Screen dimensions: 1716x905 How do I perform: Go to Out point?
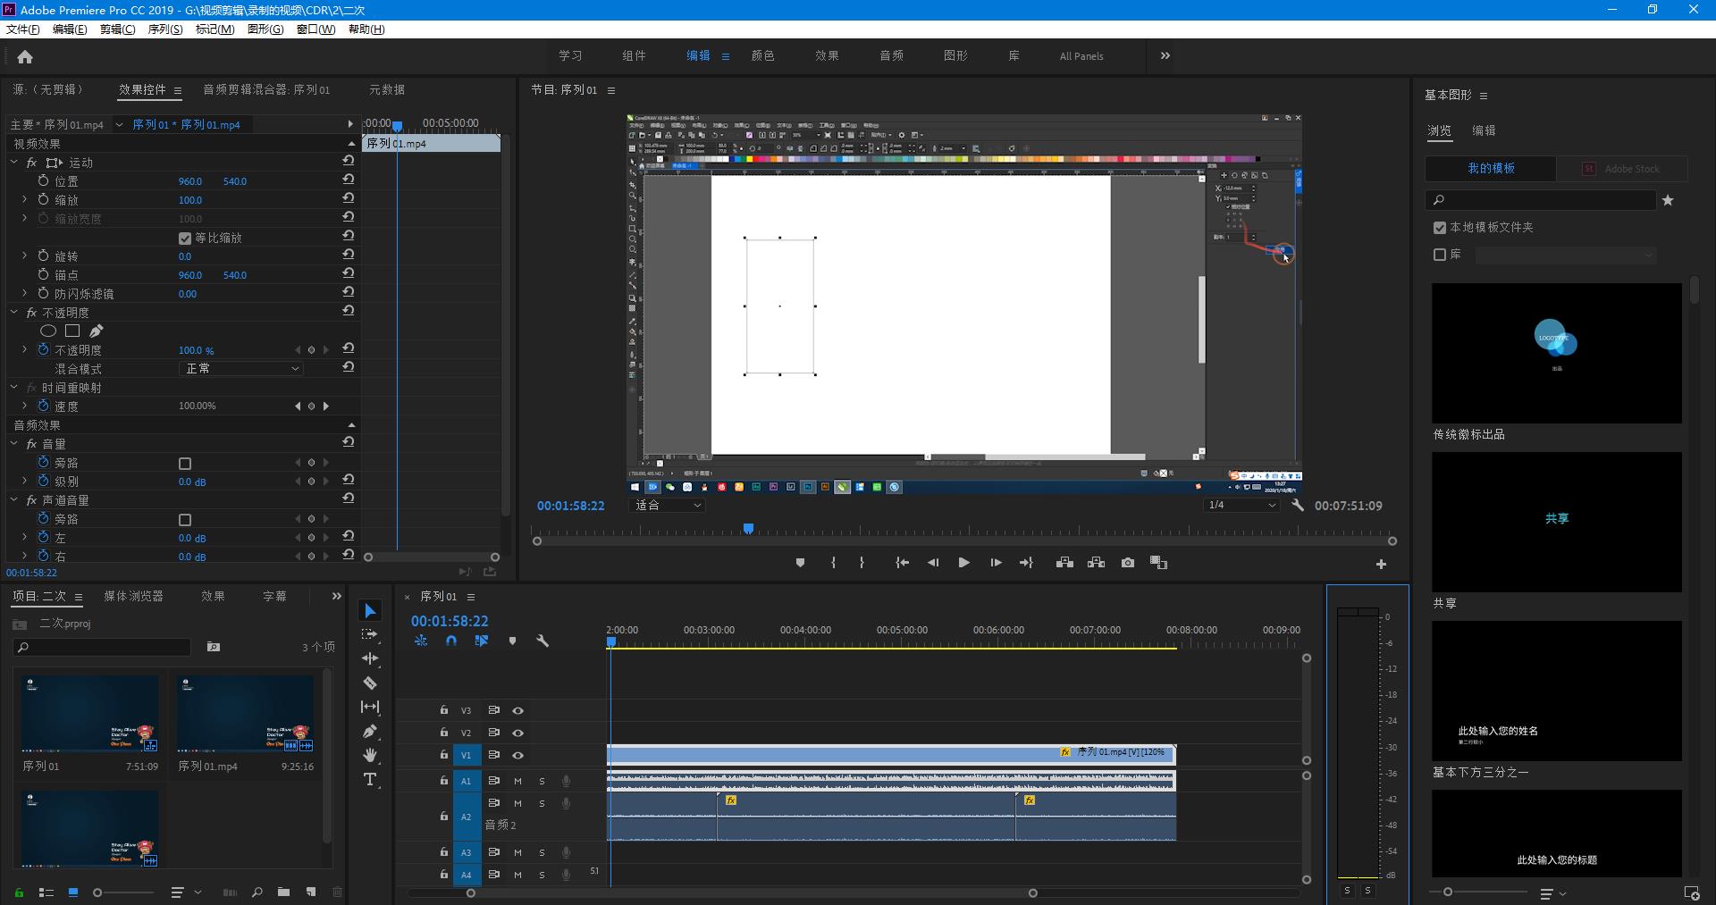click(x=1026, y=563)
